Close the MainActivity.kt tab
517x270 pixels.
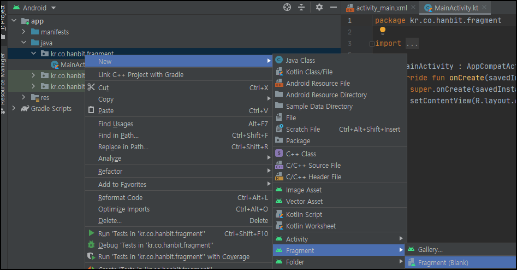pyautogui.click(x=484, y=7)
